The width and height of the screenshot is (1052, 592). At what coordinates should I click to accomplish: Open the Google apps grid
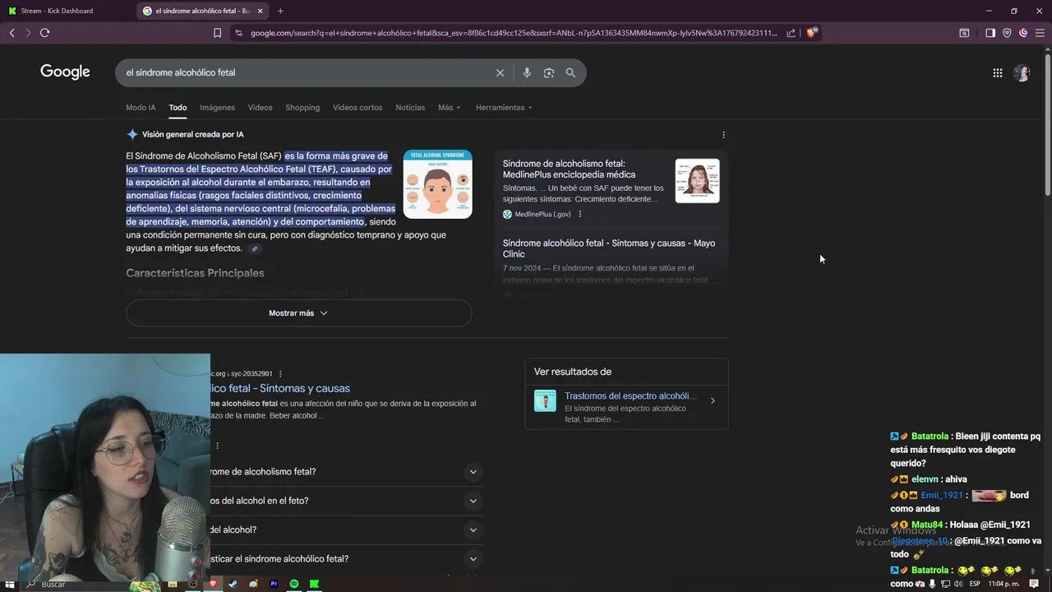click(x=997, y=72)
